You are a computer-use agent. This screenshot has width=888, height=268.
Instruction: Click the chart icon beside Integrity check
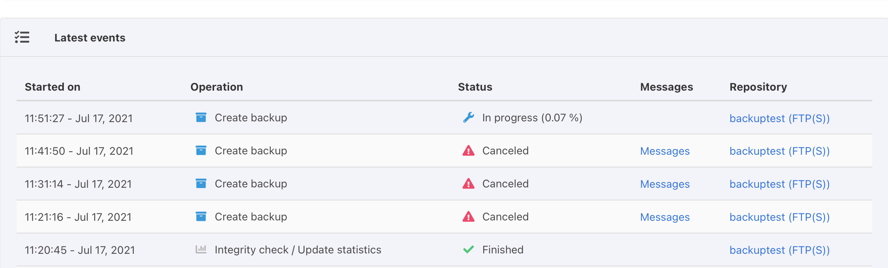click(201, 250)
